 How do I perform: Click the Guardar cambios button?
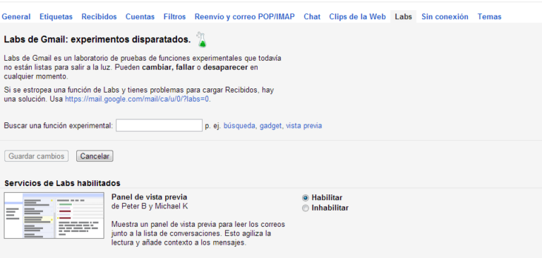coord(36,156)
